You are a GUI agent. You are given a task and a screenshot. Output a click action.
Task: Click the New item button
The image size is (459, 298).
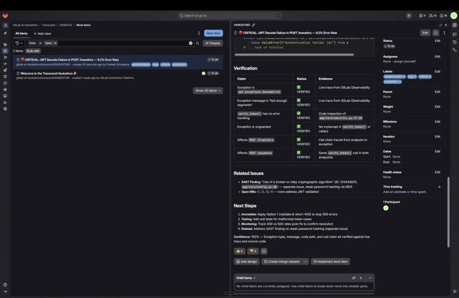(214, 33)
